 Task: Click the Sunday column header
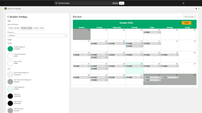click(187, 27)
